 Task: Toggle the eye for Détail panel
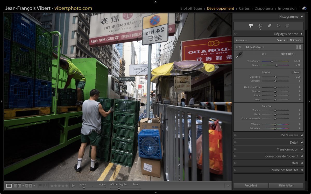(235, 142)
